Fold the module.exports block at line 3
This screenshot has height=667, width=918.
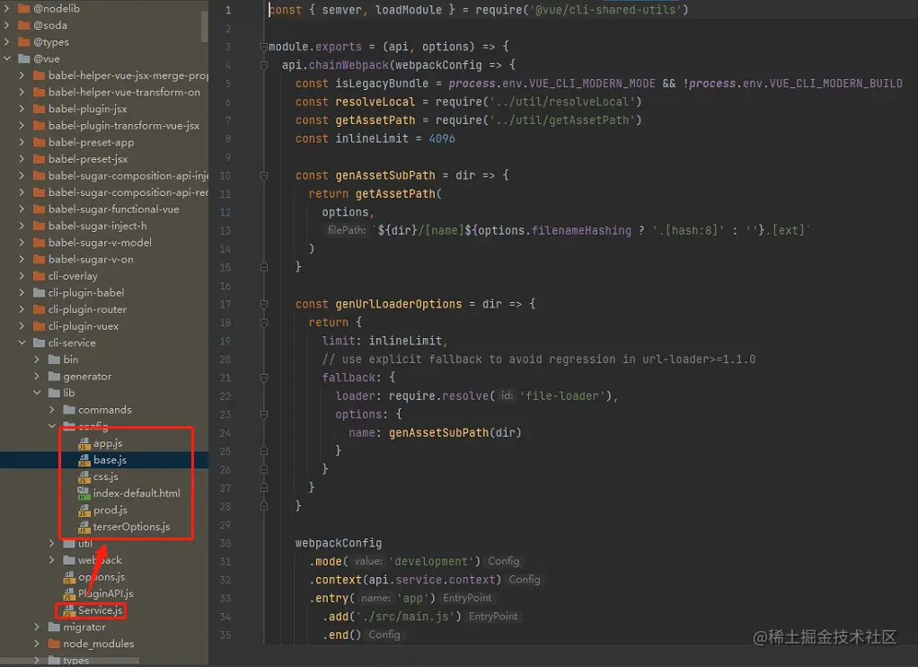[264, 47]
